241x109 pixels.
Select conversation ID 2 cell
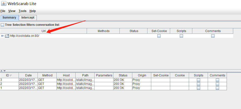click(9, 84)
